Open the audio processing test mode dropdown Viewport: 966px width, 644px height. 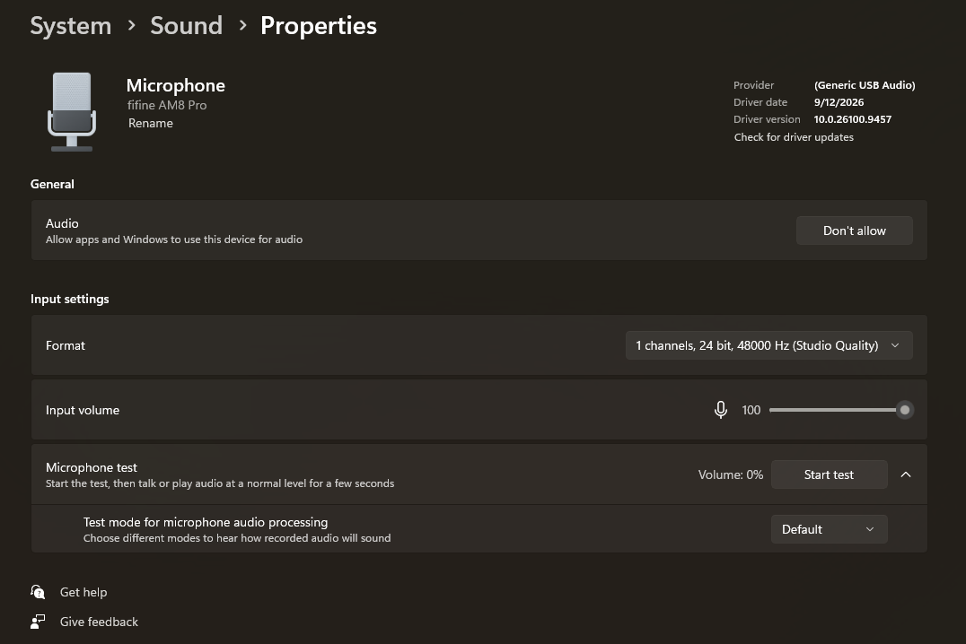pos(829,529)
